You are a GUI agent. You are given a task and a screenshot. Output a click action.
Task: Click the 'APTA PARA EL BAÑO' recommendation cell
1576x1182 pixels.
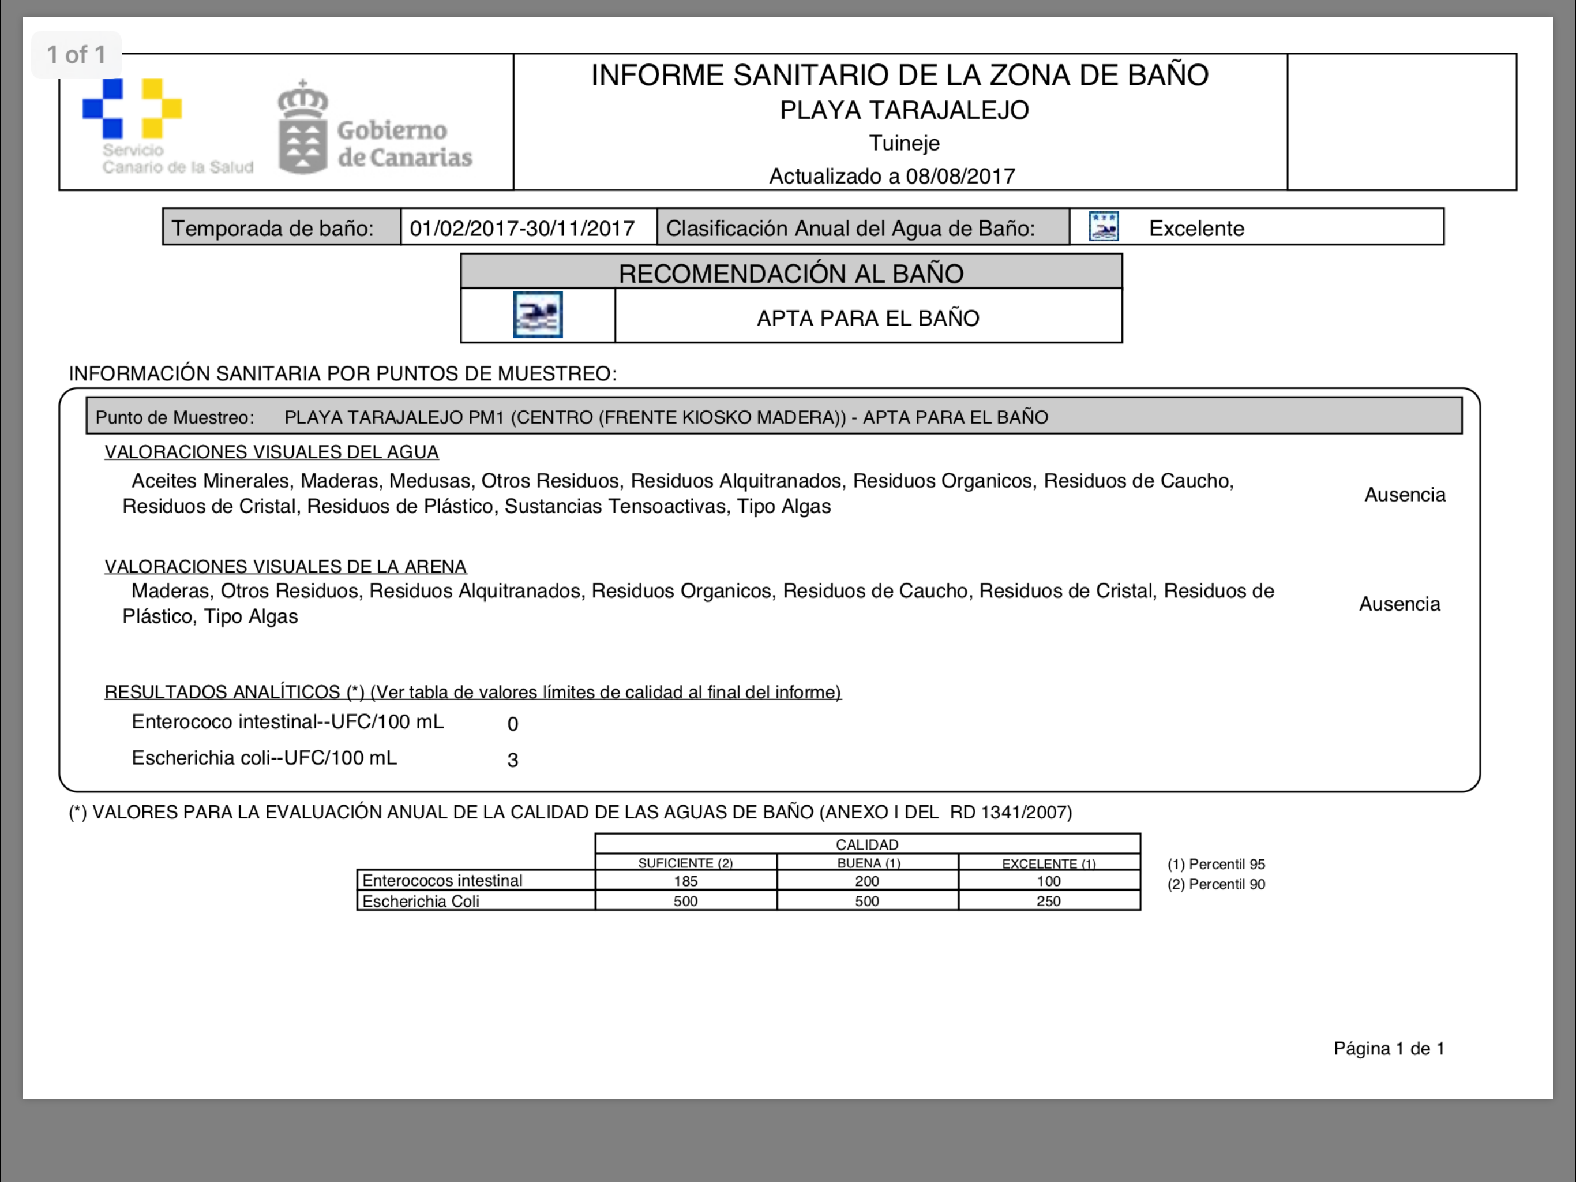(868, 316)
